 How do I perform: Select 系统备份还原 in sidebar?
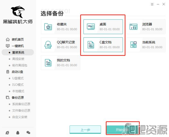pos(21,104)
